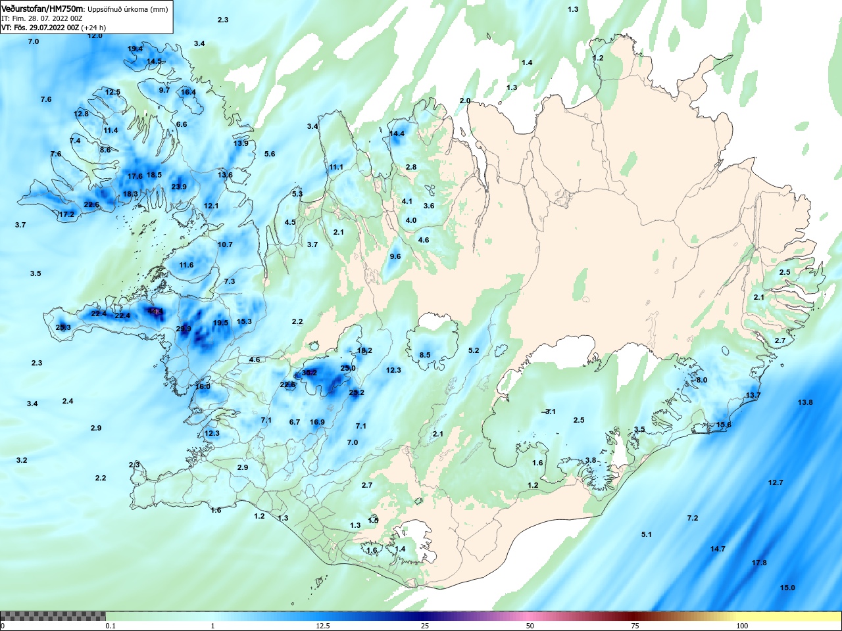Click the 12.1 precipitation value
842x631 pixels.
point(211,206)
